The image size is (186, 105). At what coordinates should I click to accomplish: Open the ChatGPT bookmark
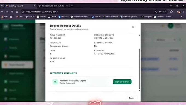(30, 17)
